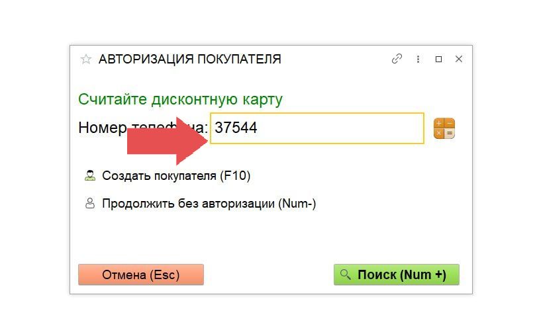Click the get link chain icon
Image resolution: width=537 pixels, height=332 pixels.
pyautogui.click(x=397, y=59)
